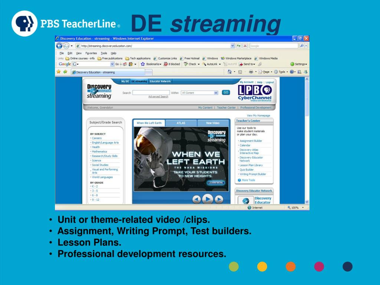Image resolution: width=380 pixels, height=285 pixels.
Task: Click into the Discovery search text field
Action: (x=151, y=92)
